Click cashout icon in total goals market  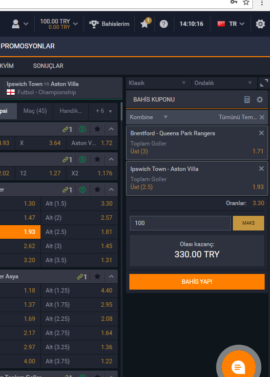point(83,189)
